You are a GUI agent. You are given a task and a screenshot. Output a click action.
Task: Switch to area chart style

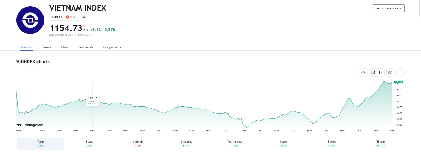[373, 72]
